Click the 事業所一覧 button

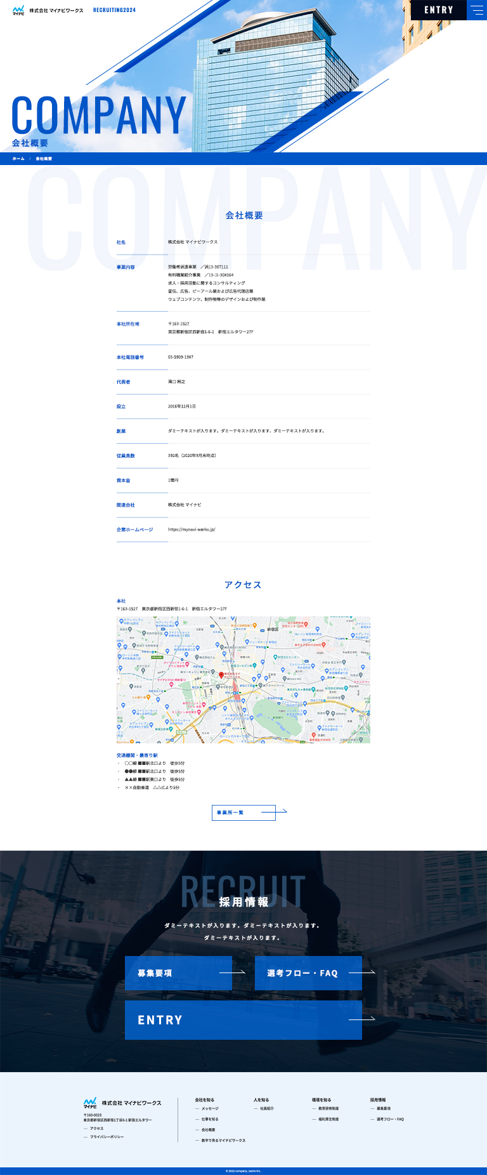243,813
